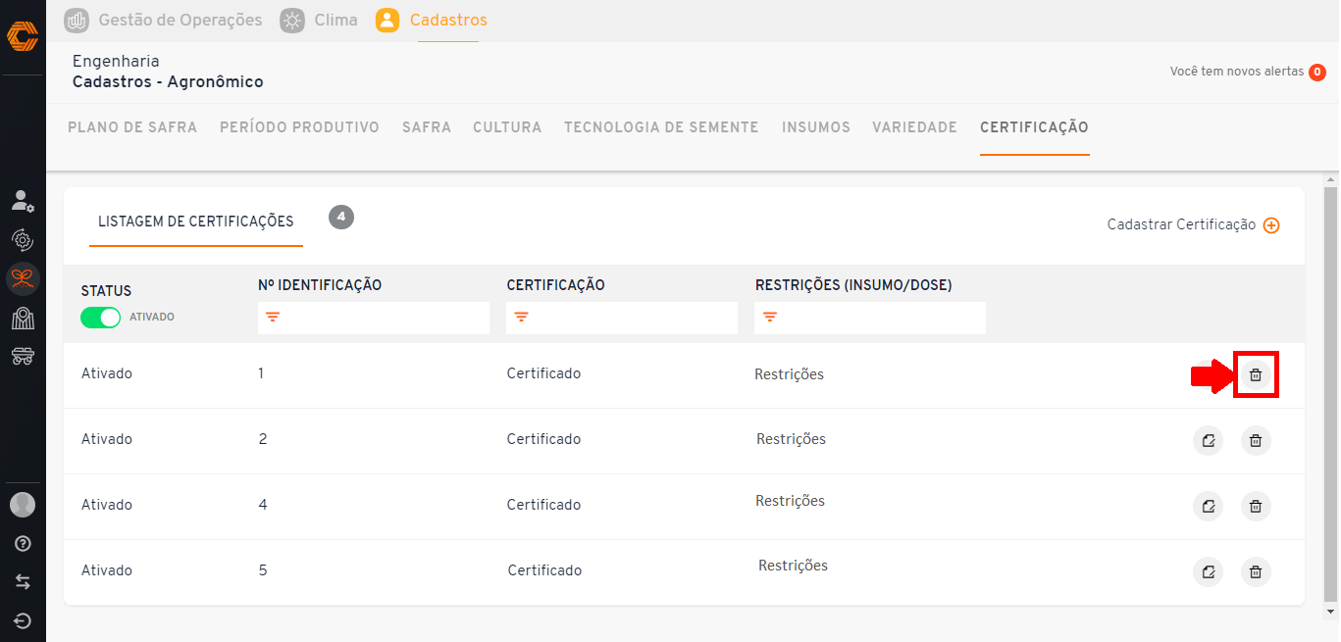Click the certification count badge 4
Viewport: 1341px width, 642px height.
[x=341, y=217]
